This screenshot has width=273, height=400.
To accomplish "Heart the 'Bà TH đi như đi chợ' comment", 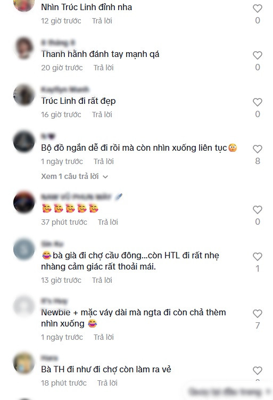I will click(x=258, y=371).
